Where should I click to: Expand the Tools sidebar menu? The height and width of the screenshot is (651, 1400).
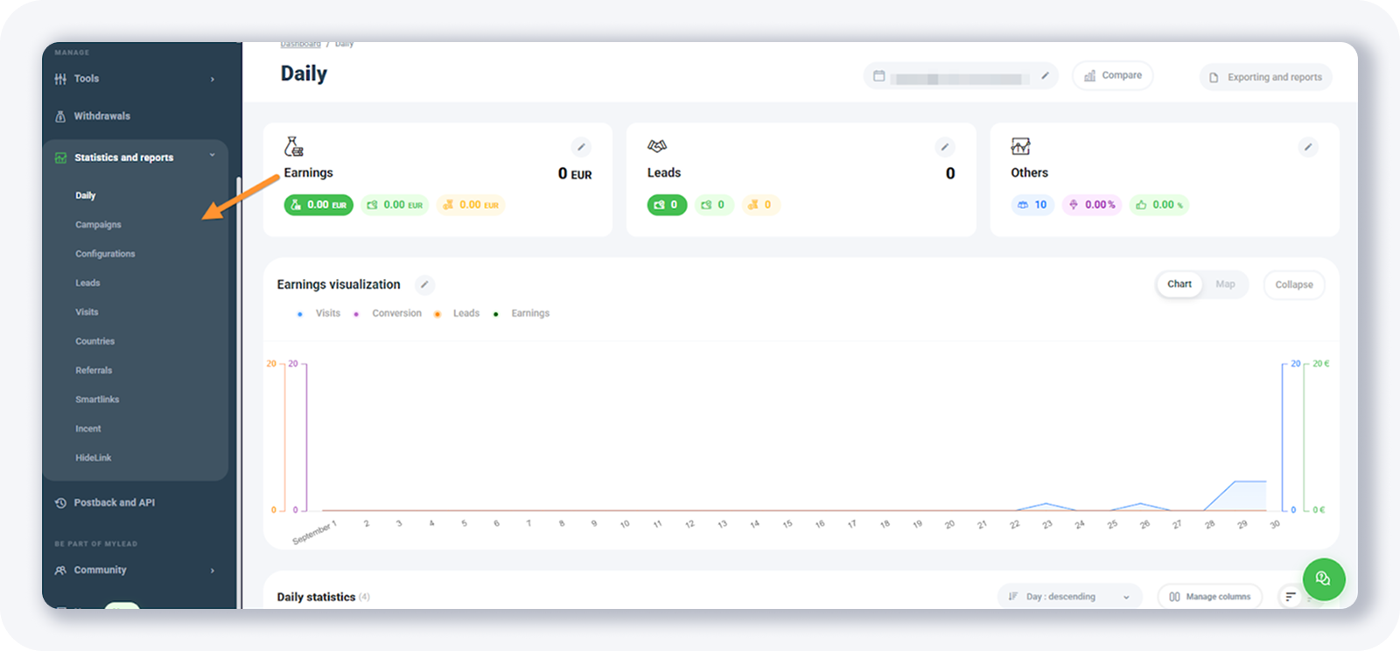[136, 79]
